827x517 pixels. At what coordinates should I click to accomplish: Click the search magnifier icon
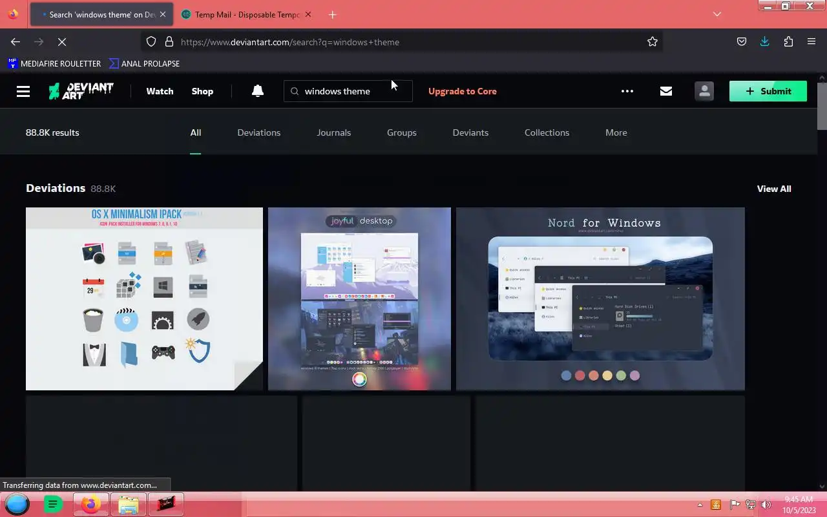(x=295, y=91)
